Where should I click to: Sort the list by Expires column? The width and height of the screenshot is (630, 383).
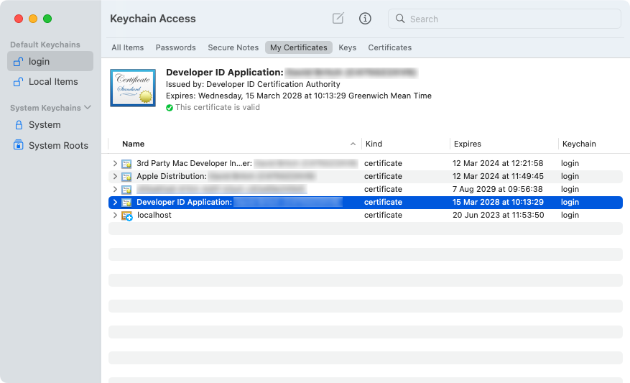[467, 144]
